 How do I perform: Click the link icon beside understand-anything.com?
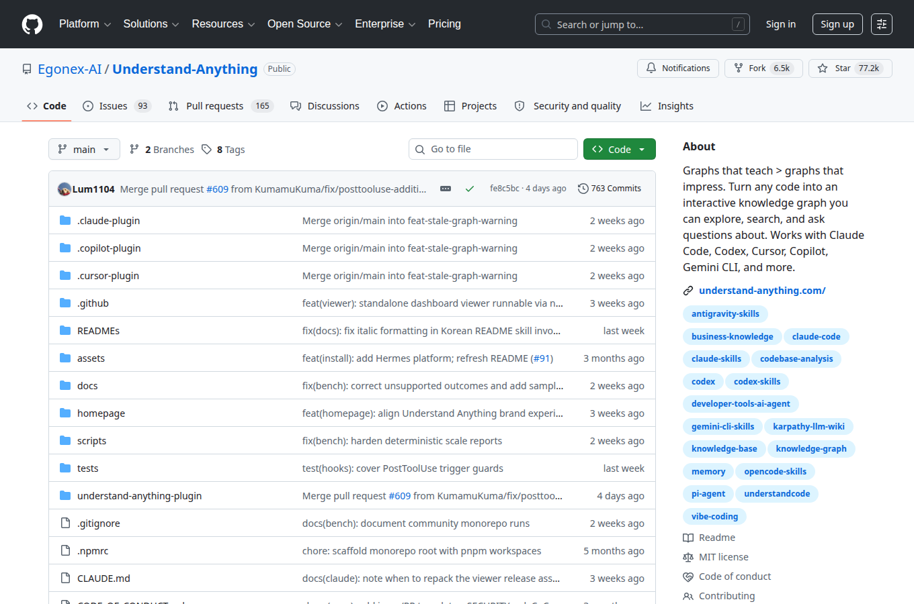pyautogui.click(x=688, y=291)
